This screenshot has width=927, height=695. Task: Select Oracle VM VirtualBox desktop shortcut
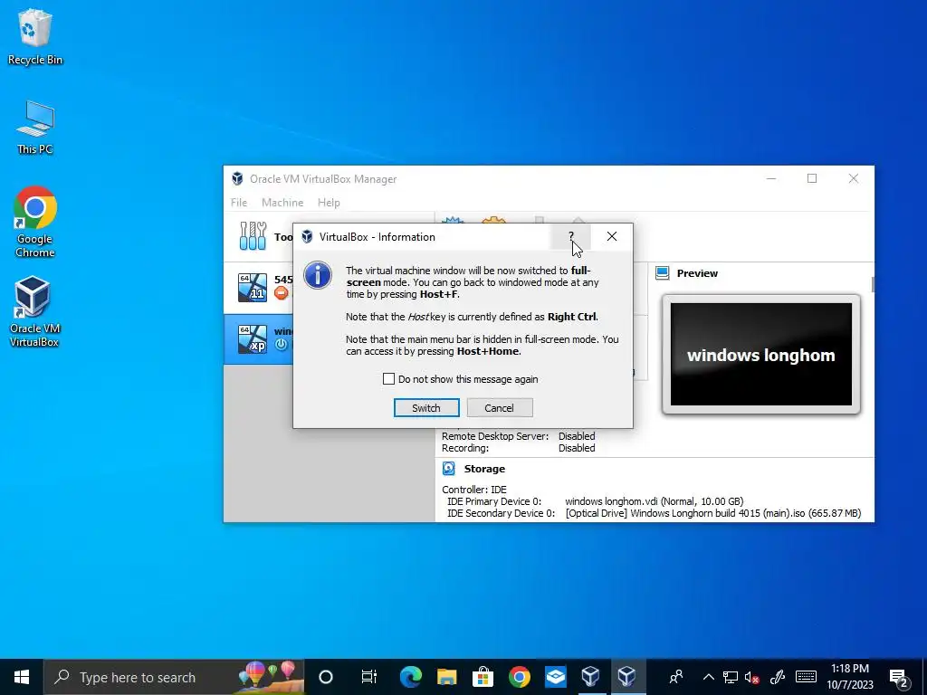33,311
